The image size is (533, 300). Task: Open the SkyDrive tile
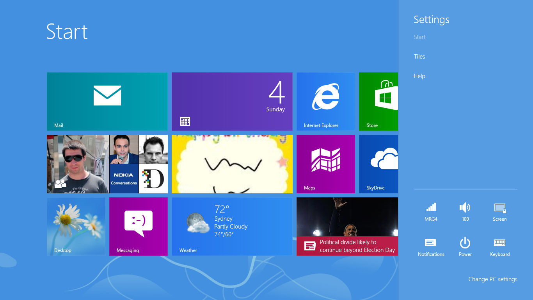[378, 164]
